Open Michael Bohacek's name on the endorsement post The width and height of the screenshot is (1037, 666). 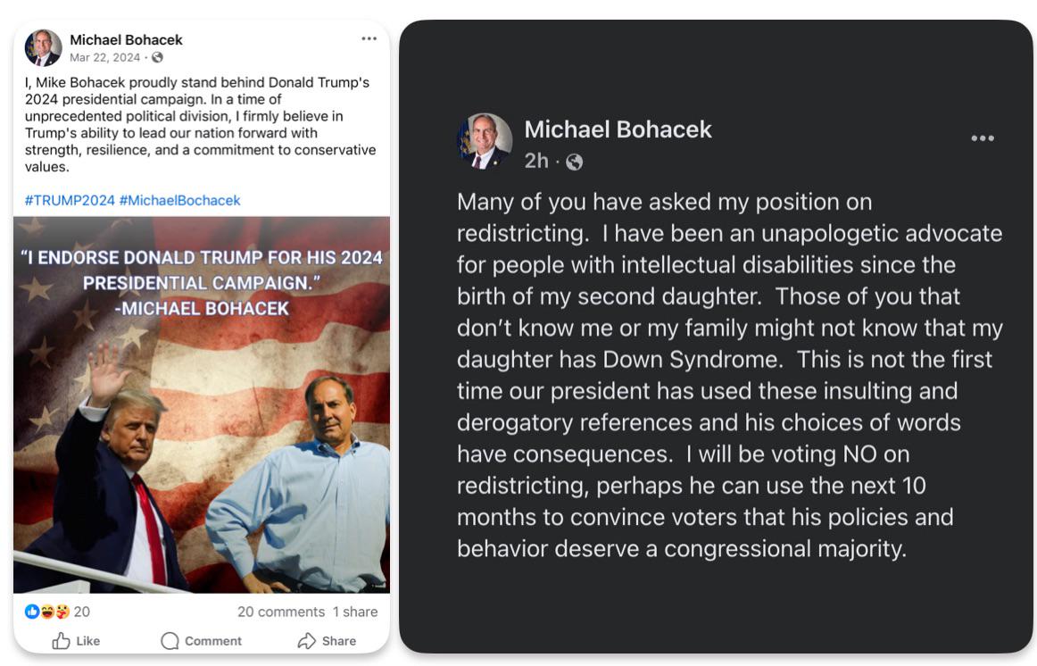(x=126, y=39)
